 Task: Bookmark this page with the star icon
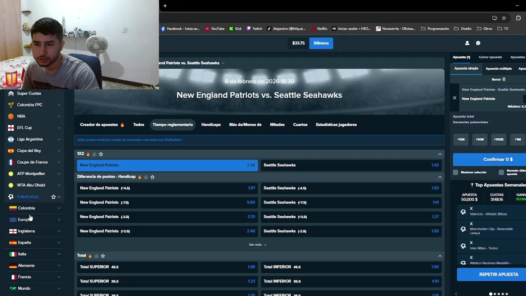click(504, 18)
